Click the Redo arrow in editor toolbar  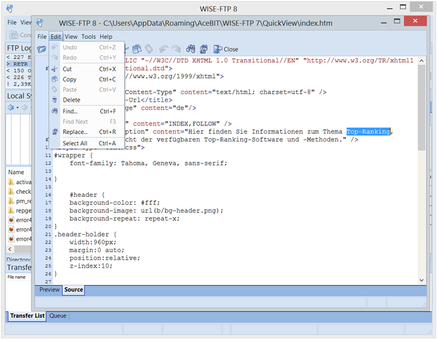(176, 50)
